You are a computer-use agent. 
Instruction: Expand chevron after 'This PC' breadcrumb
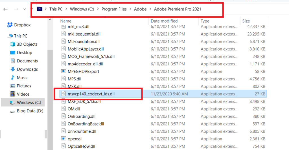[x=66, y=9]
